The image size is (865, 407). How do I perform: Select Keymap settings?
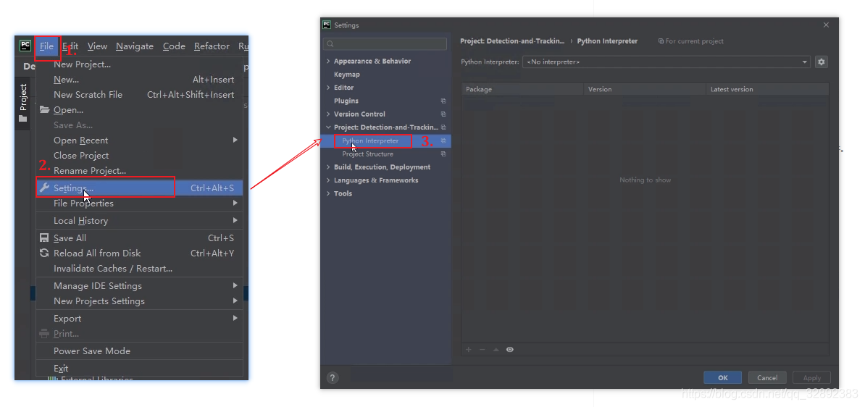pyautogui.click(x=346, y=75)
